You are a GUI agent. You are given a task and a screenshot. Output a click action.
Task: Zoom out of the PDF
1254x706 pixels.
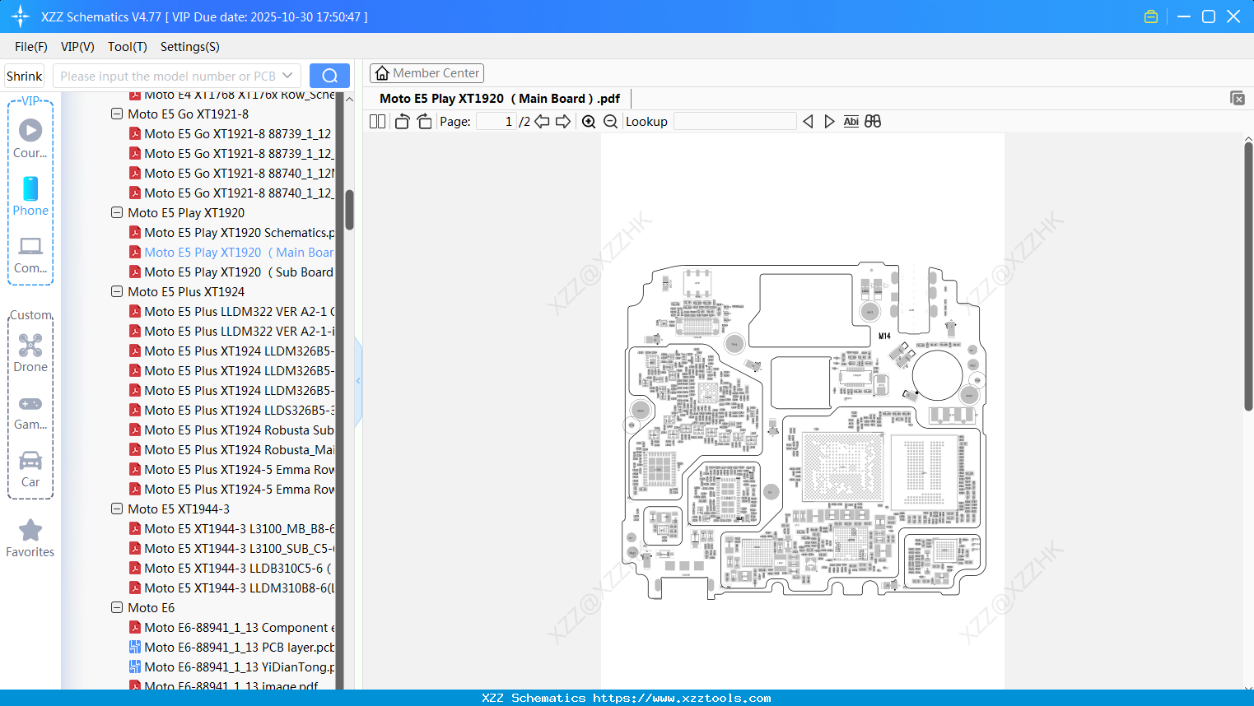(x=610, y=122)
